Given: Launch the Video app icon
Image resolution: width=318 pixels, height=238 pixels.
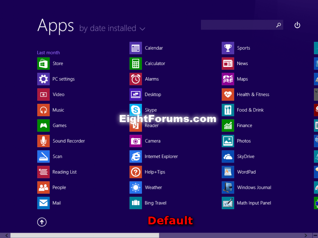Looking at the screenshot, I should [43, 94].
